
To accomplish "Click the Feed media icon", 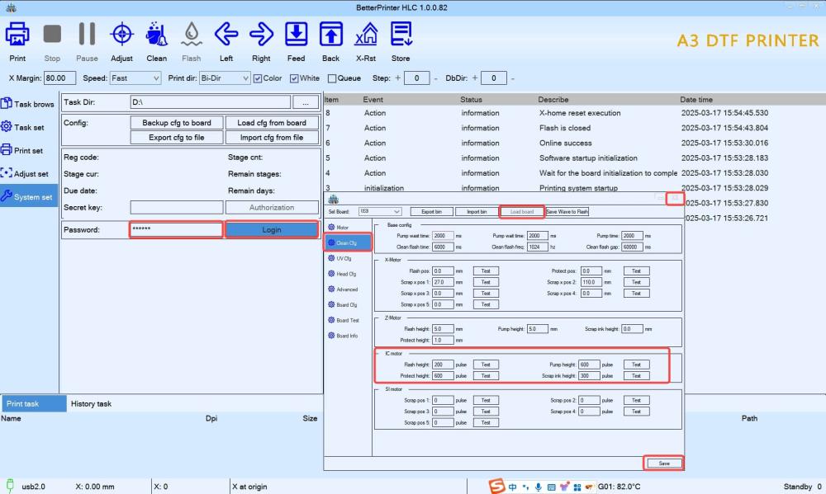I will pyautogui.click(x=296, y=35).
